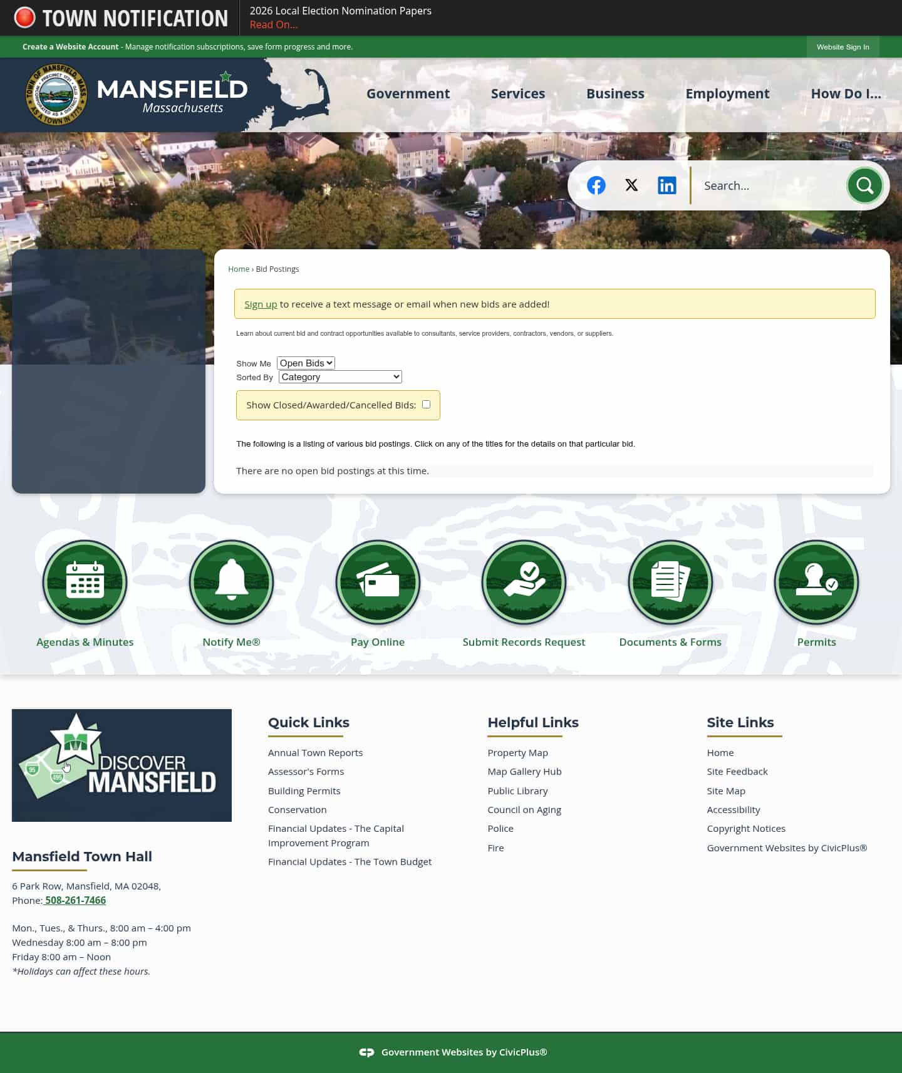Open the Facebook icon link
The height and width of the screenshot is (1073, 902).
click(596, 185)
